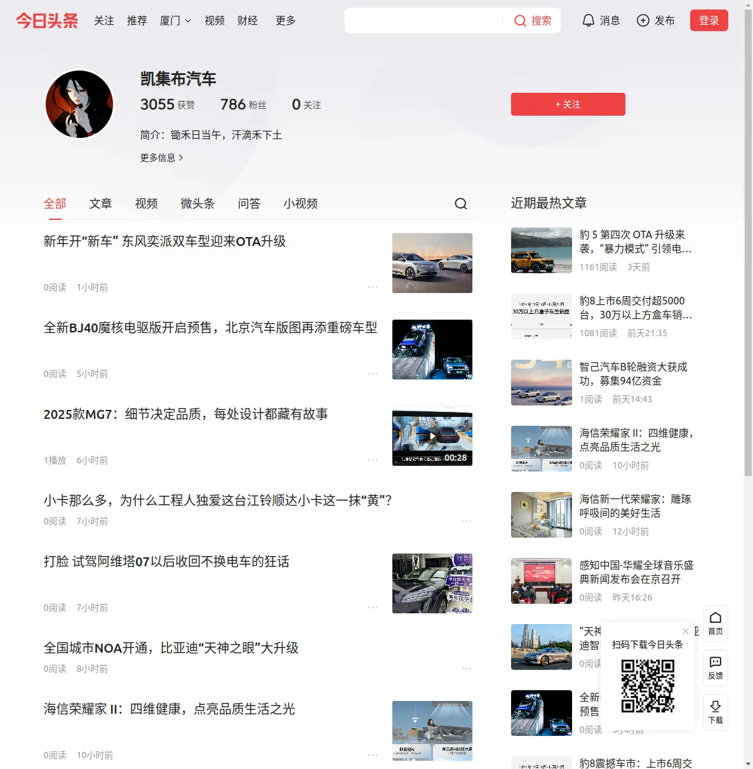Open hot article 感知中国·华耀全球音乐盛典

pyautogui.click(x=637, y=572)
